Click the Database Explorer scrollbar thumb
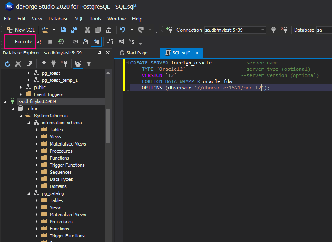The width and height of the screenshot is (332, 242). tap(108, 126)
